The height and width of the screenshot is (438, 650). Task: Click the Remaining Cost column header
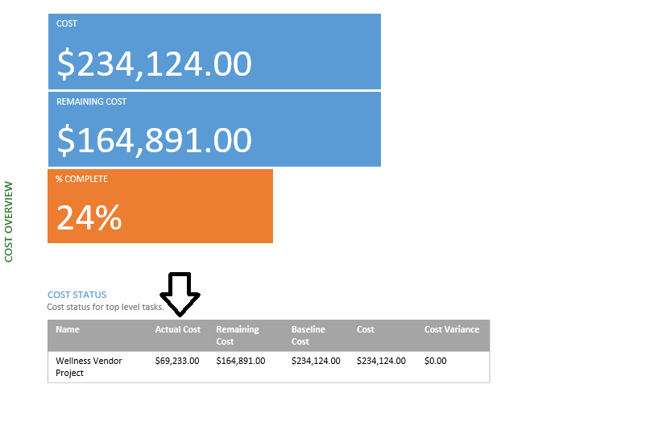click(238, 335)
